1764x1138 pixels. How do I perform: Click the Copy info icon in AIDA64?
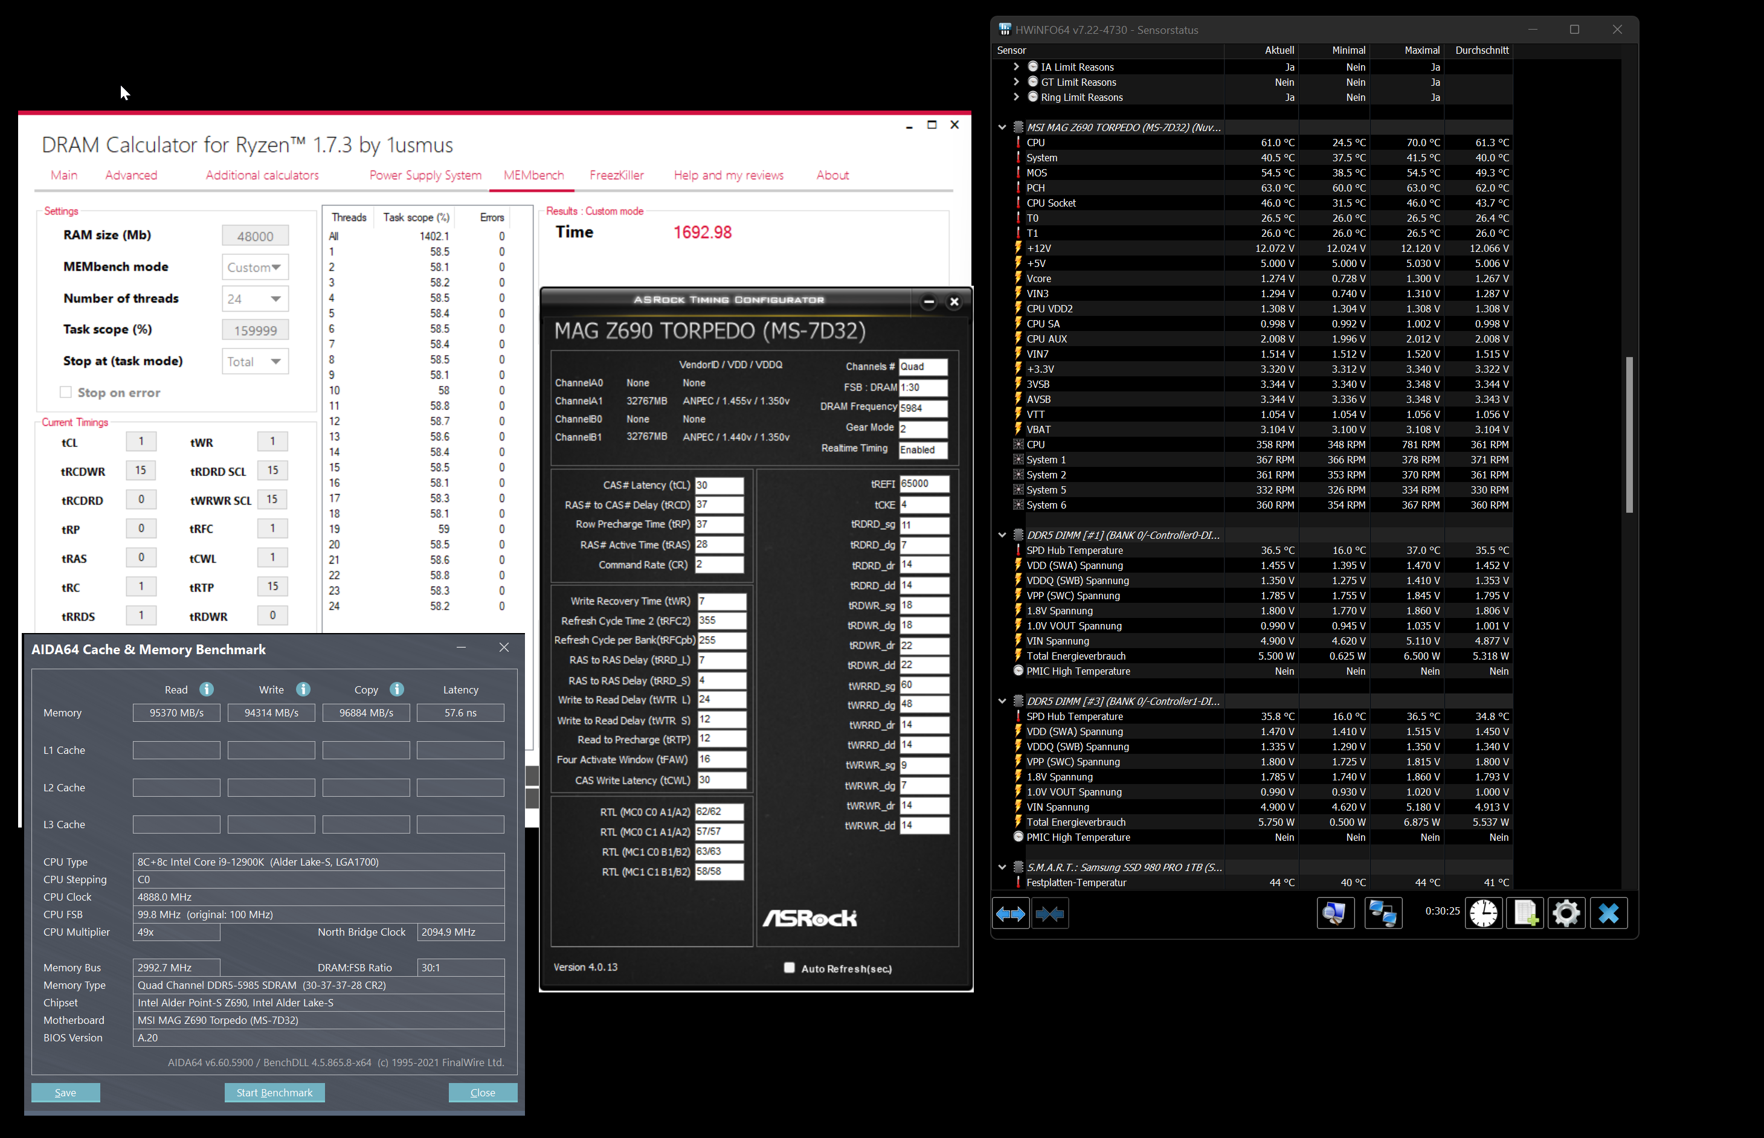[397, 689]
